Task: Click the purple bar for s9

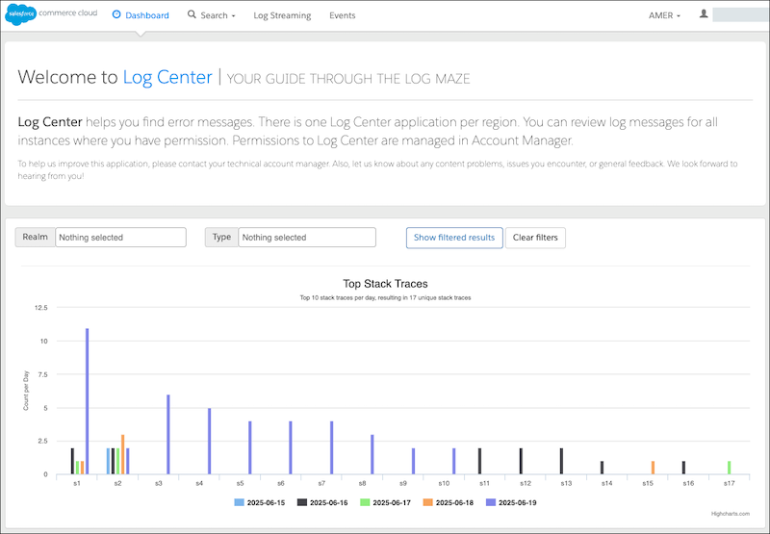Action: pyautogui.click(x=413, y=462)
